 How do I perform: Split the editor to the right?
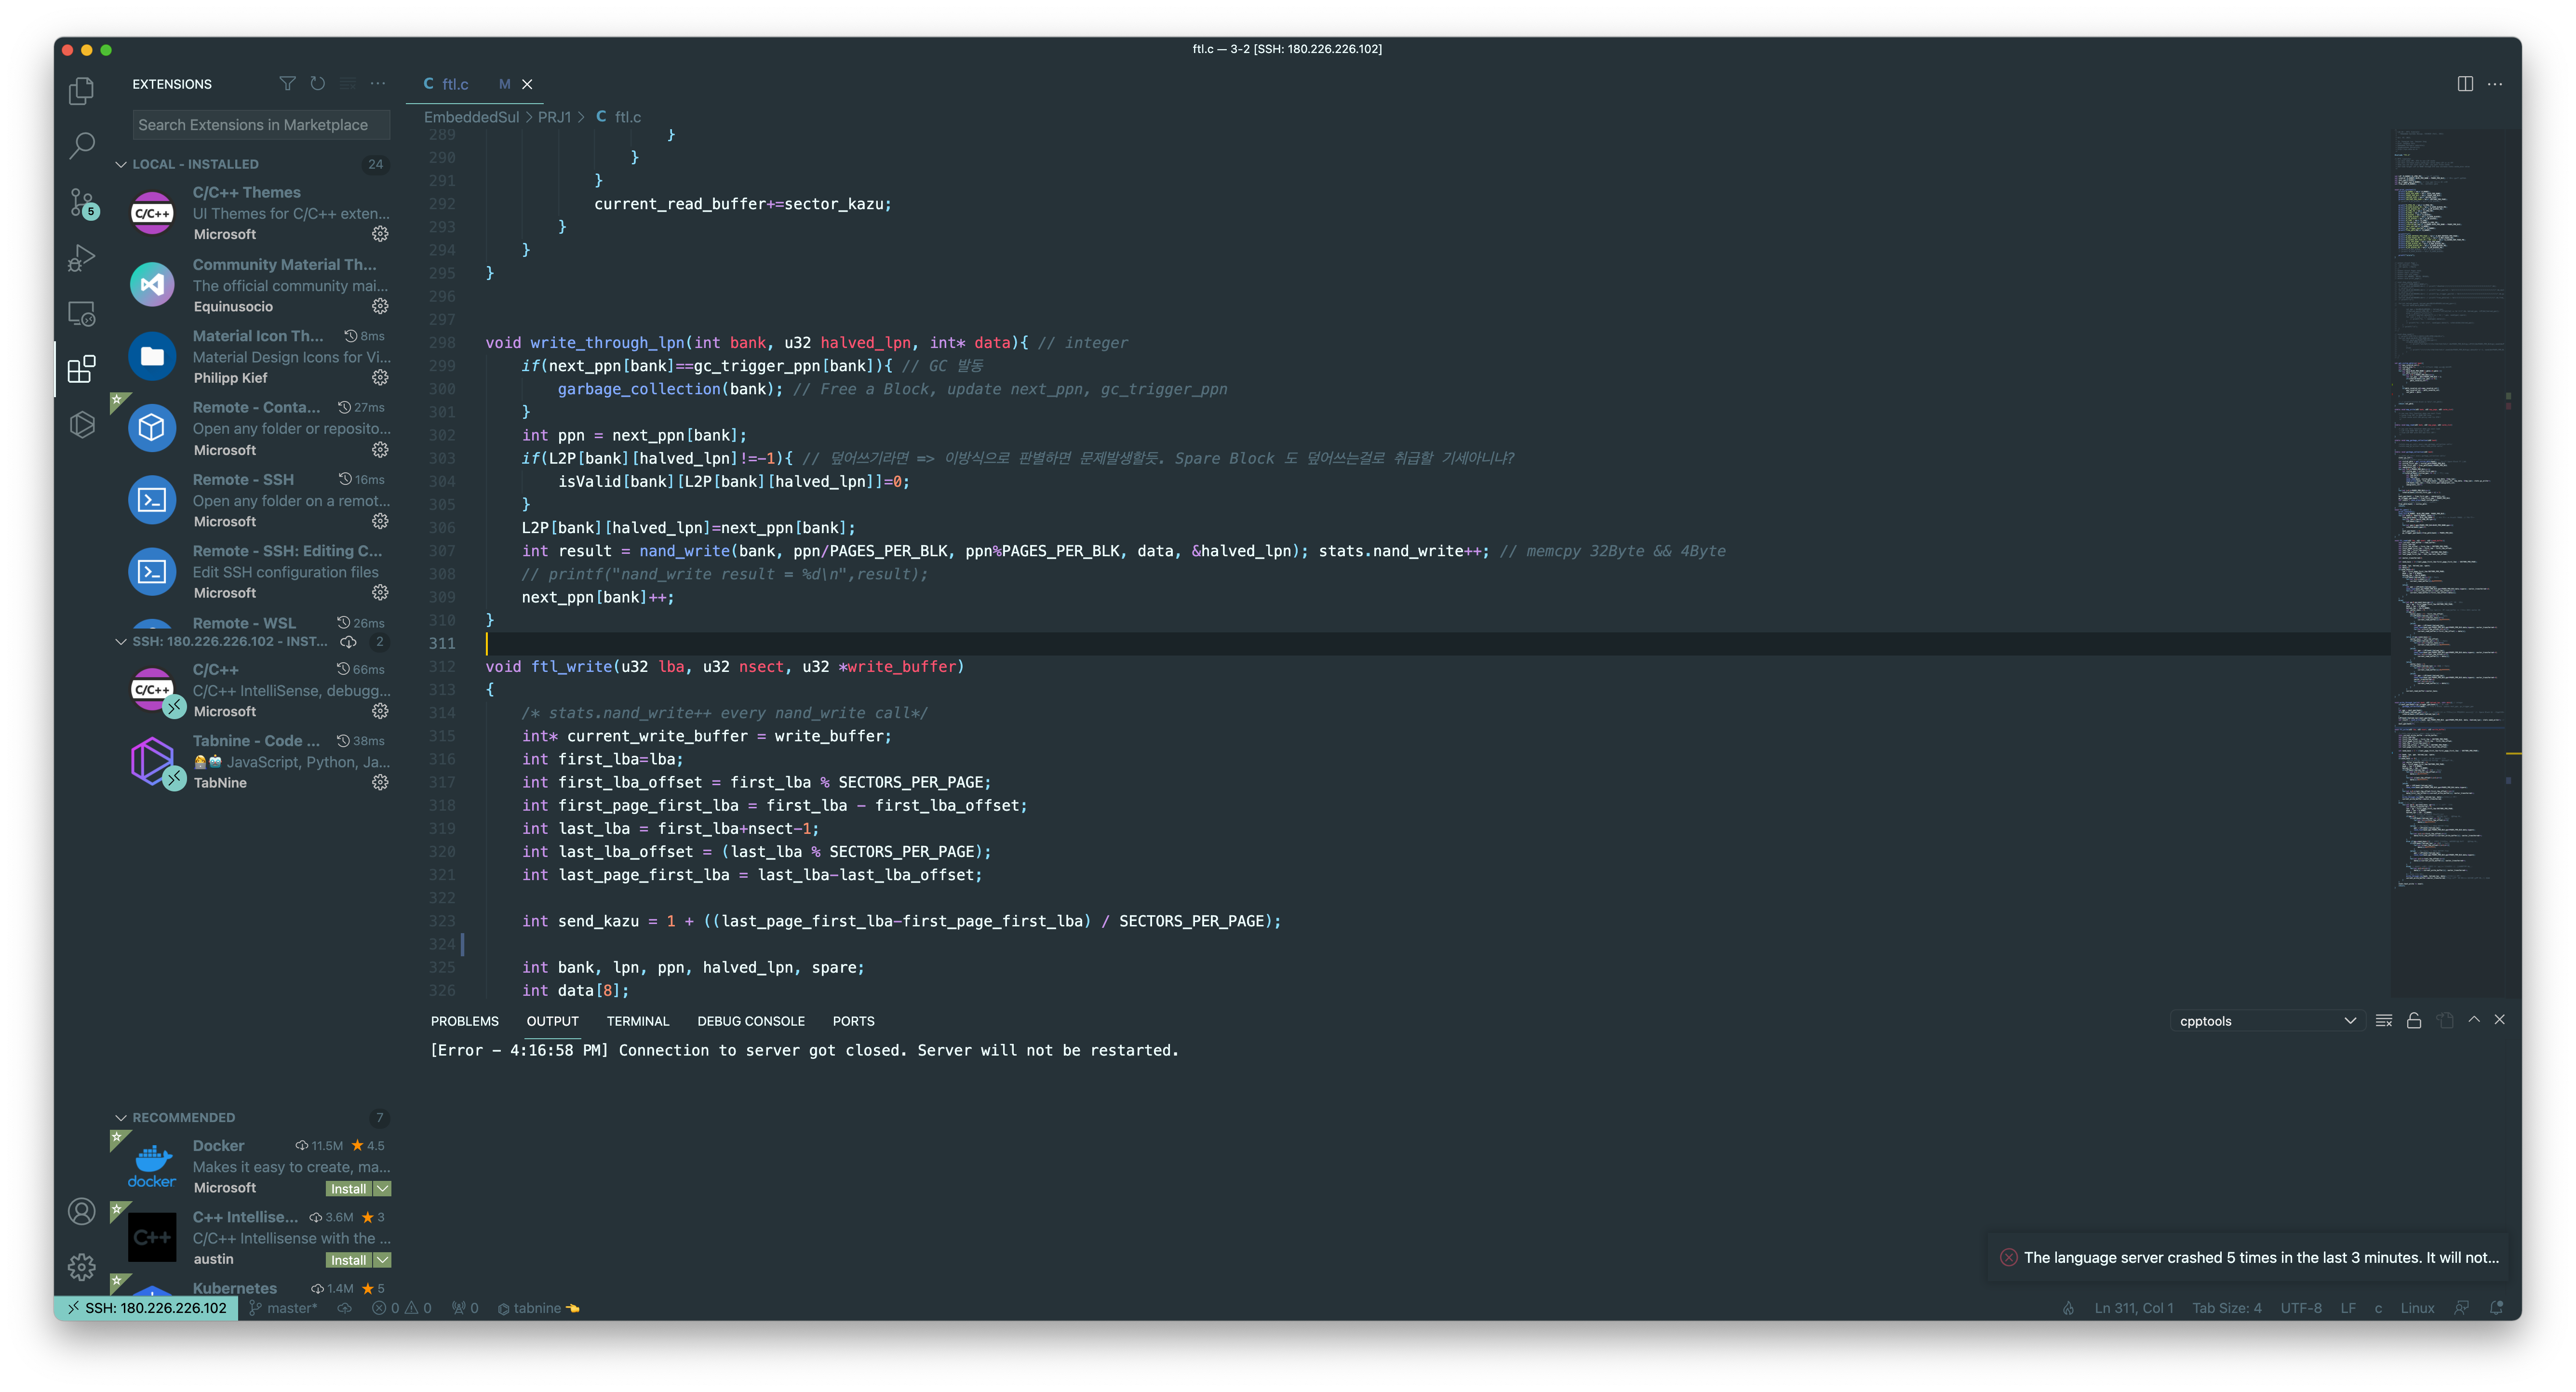(x=2465, y=84)
